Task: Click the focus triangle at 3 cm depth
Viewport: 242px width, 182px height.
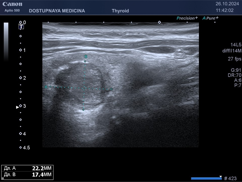Action: coord(17,107)
